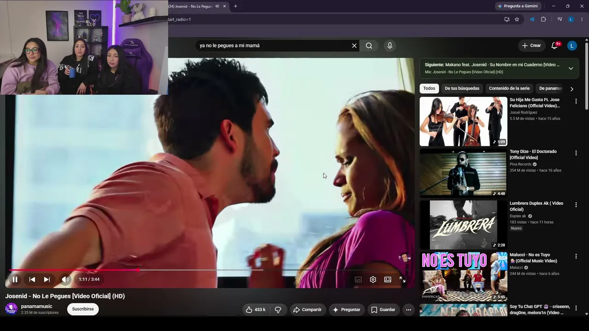Open the Soy Tu Chat GPT title
Screen dimensions: 589x331
(540, 310)
